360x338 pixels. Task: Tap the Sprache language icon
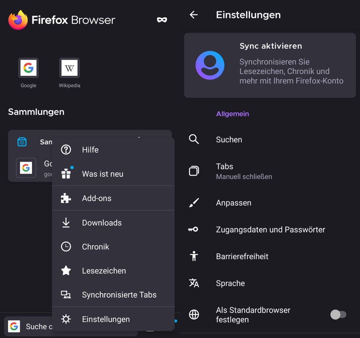point(194,283)
